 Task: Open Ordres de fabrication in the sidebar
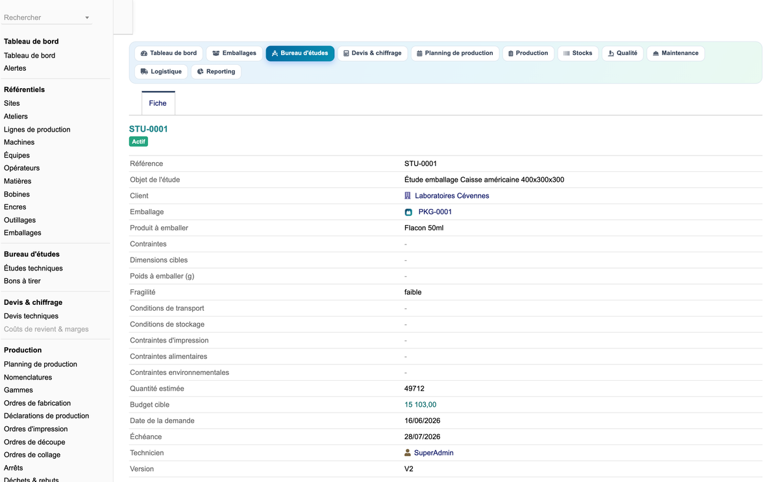[x=37, y=403]
